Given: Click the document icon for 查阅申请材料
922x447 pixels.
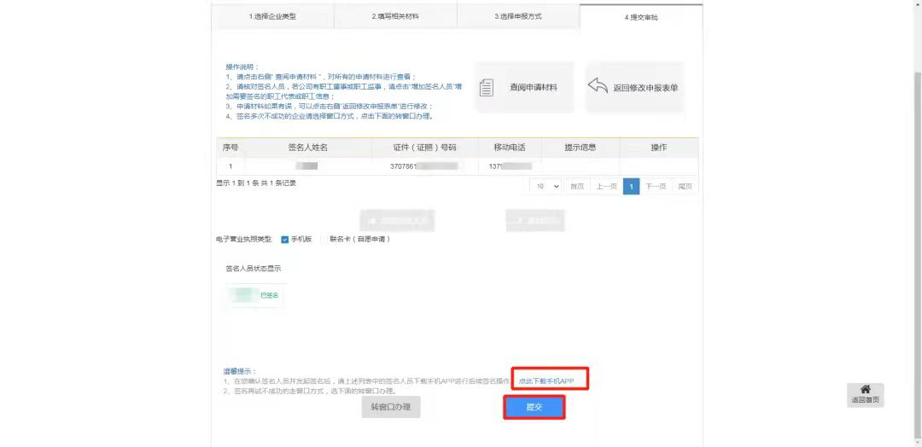Looking at the screenshot, I should pyautogui.click(x=487, y=88).
